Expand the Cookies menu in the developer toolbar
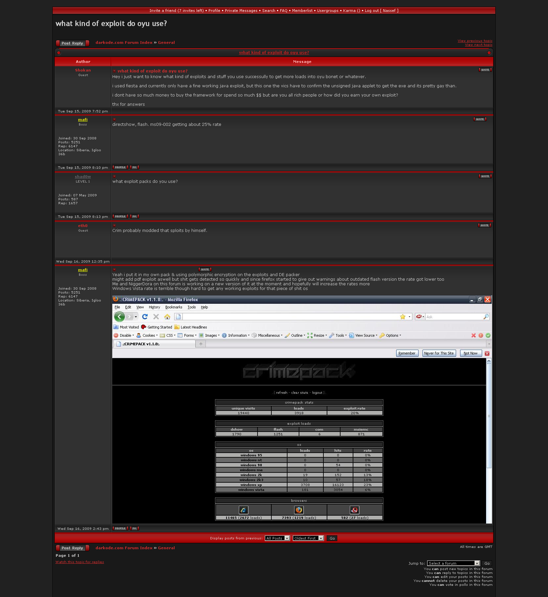The image size is (548, 597). point(149,335)
